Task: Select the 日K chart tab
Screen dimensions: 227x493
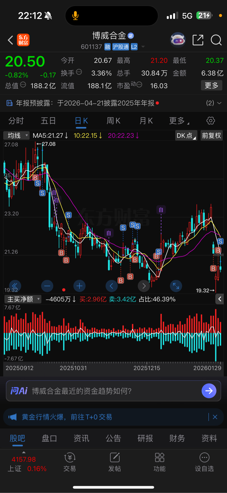Action: tap(81, 121)
